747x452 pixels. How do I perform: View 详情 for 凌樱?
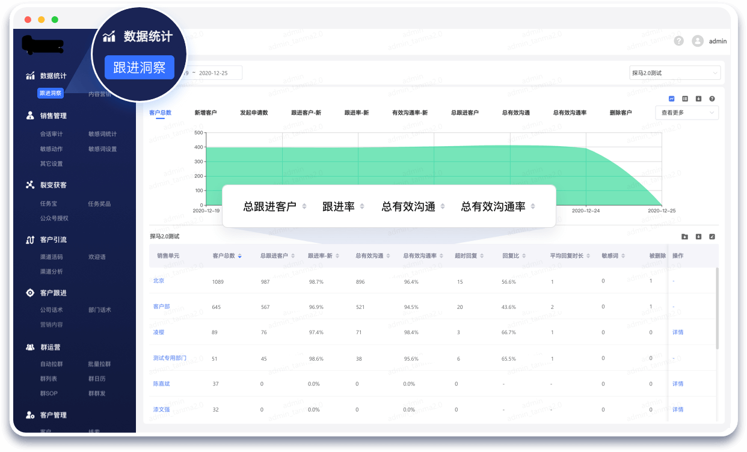coord(677,332)
